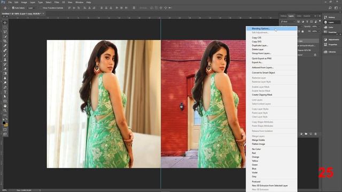The height and width of the screenshot is (192, 342).
Task: Select the Lasso tool
Action: click(x=5, y=32)
